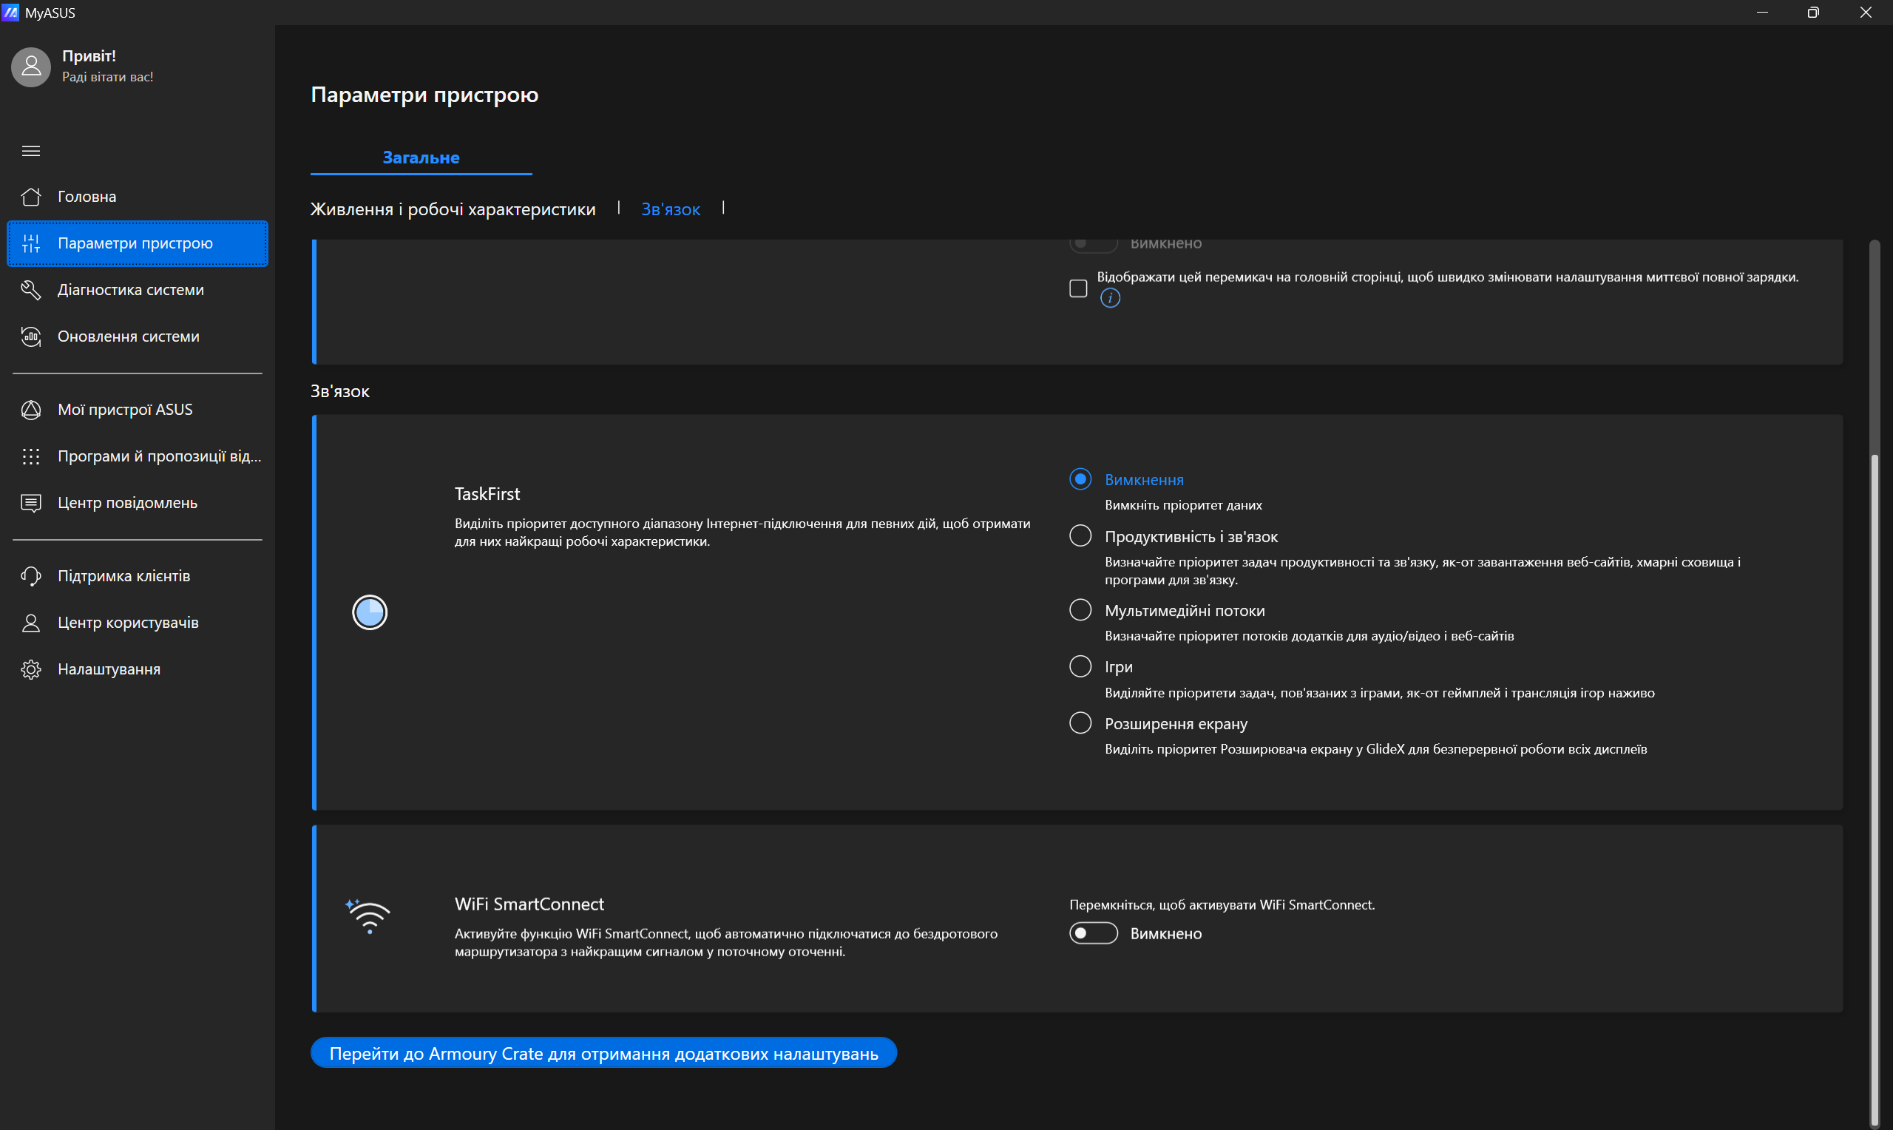Viewport: 1893px width, 1130px height.
Task: Open Налаштування gear icon
Action: click(30, 669)
